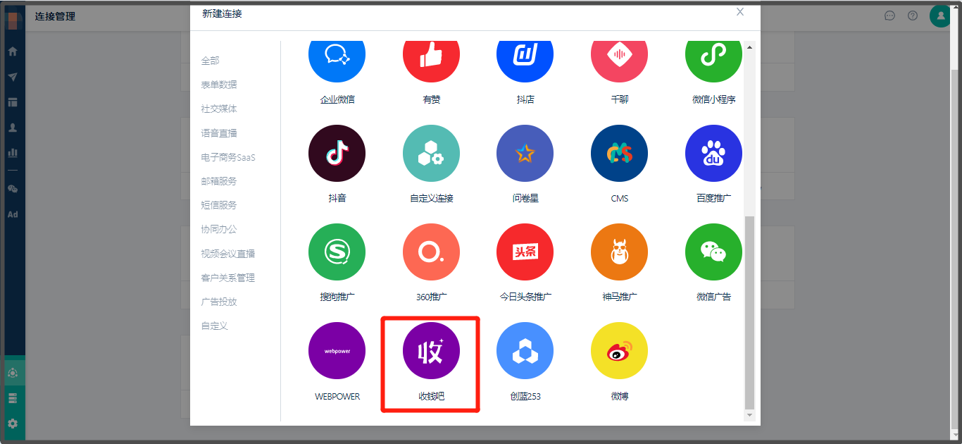Select the 搜狗推广 connection icon
This screenshot has width=962, height=444.
(337, 252)
